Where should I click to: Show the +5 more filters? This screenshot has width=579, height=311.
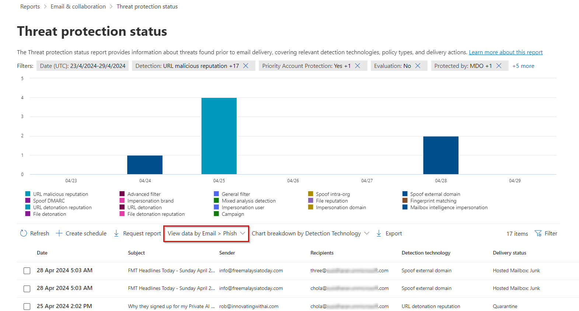(523, 66)
